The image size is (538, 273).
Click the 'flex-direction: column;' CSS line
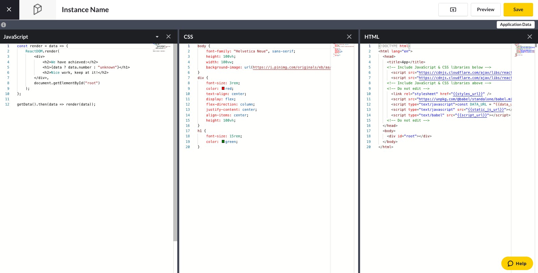coord(230,104)
